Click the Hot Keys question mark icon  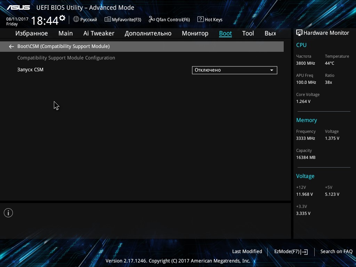pos(201,19)
